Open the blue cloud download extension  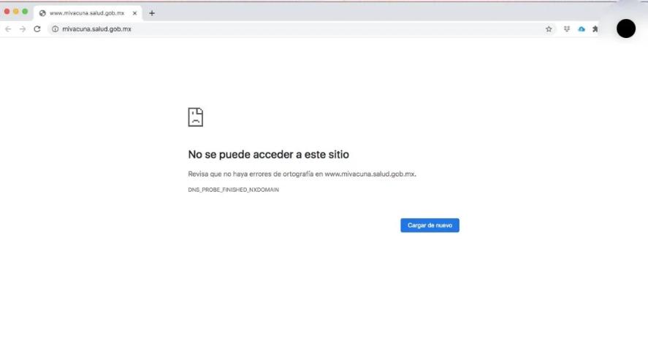point(582,29)
